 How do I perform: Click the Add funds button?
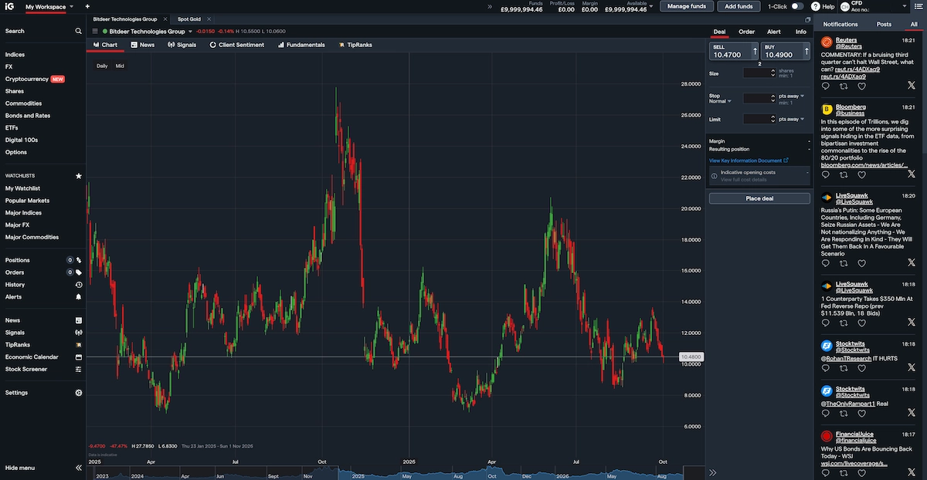[739, 6]
